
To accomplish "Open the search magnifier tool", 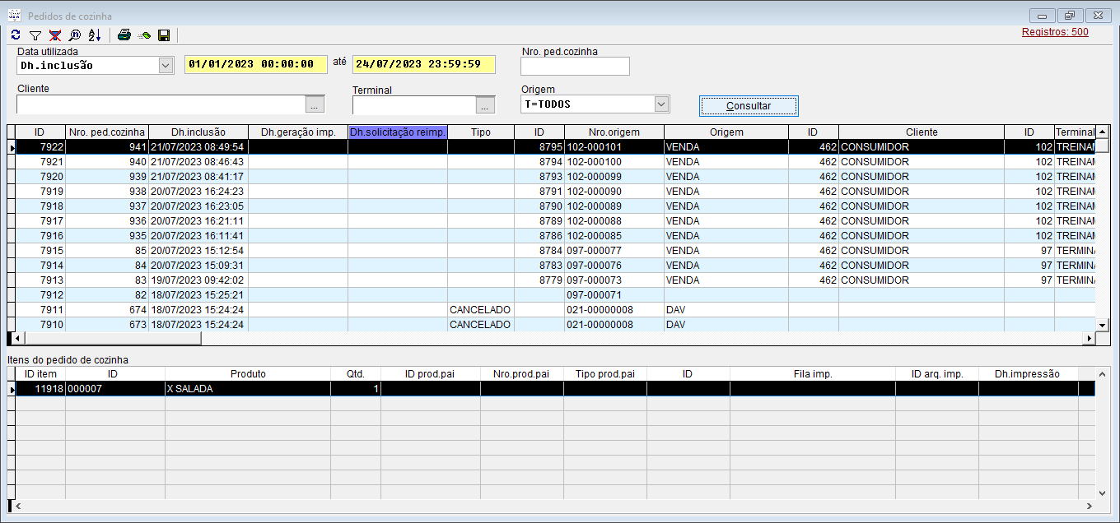I will pyautogui.click(x=75, y=35).
